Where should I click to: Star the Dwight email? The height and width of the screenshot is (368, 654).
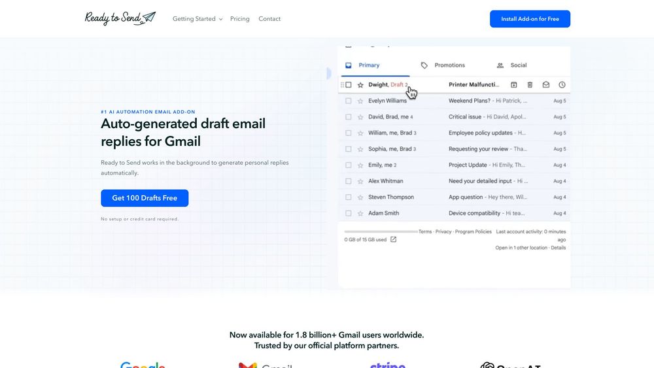coord(360,84)
